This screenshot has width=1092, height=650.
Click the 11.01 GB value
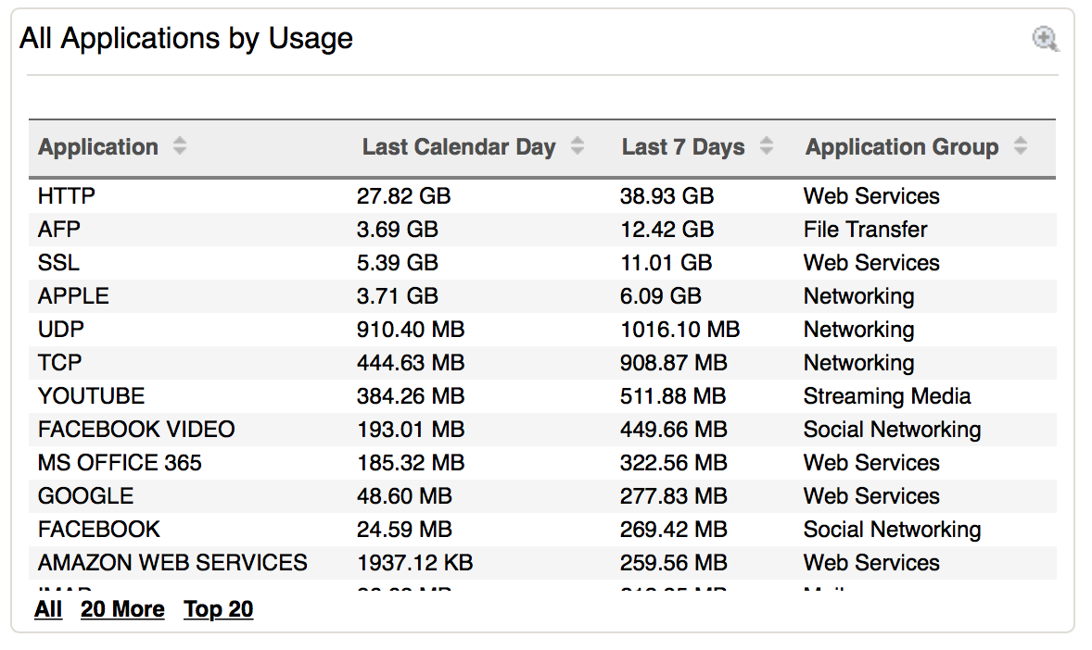pos(667,263)
